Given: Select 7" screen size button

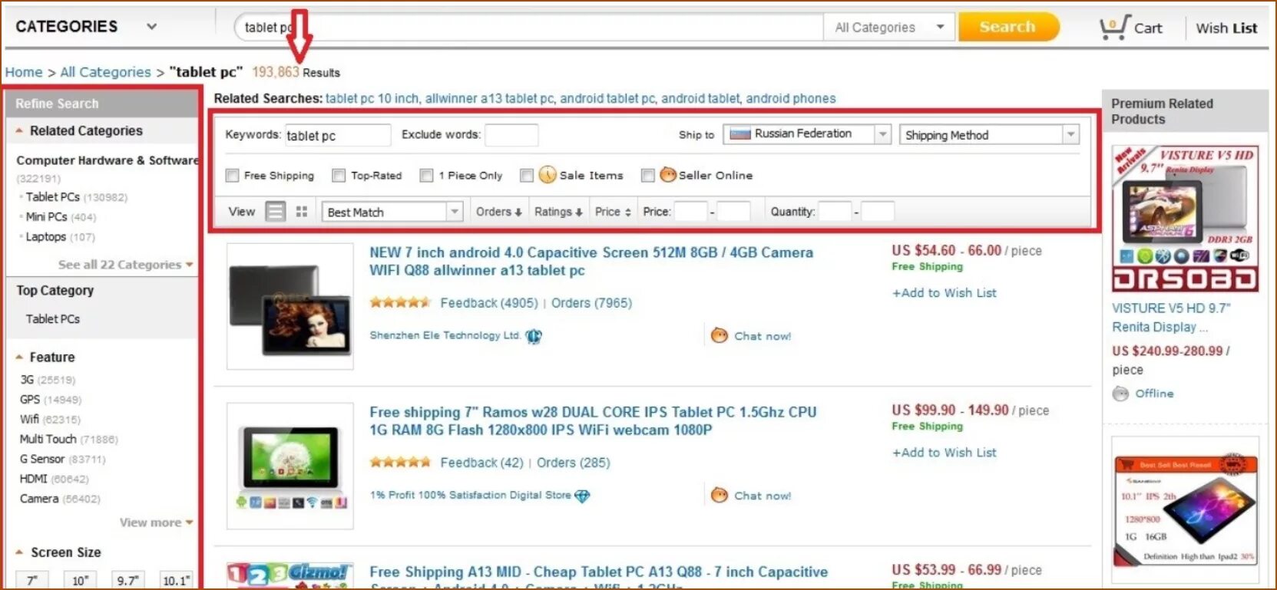Looking at the screenshot, I should tap(32, 581).
